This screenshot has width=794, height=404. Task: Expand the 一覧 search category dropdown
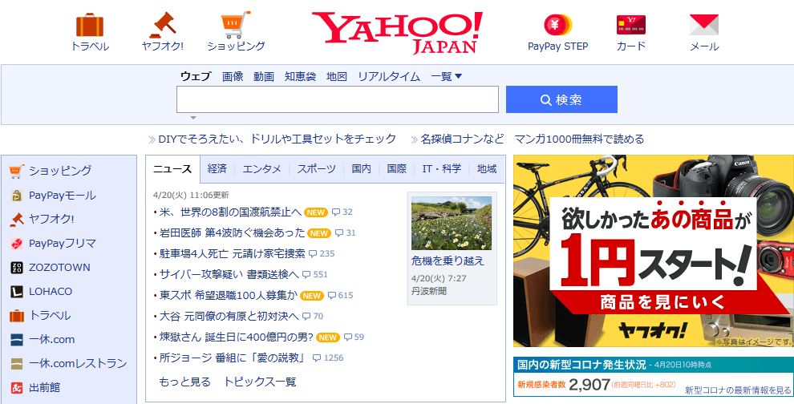tap(447, 76)
